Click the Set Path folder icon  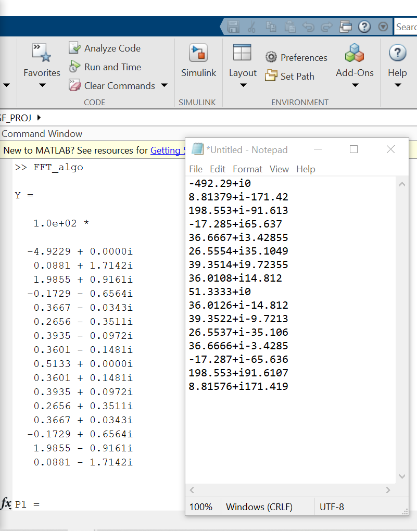coord(271,76)
